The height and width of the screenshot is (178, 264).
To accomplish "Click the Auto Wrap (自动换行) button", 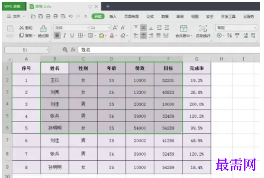I will tap(203, 31).
